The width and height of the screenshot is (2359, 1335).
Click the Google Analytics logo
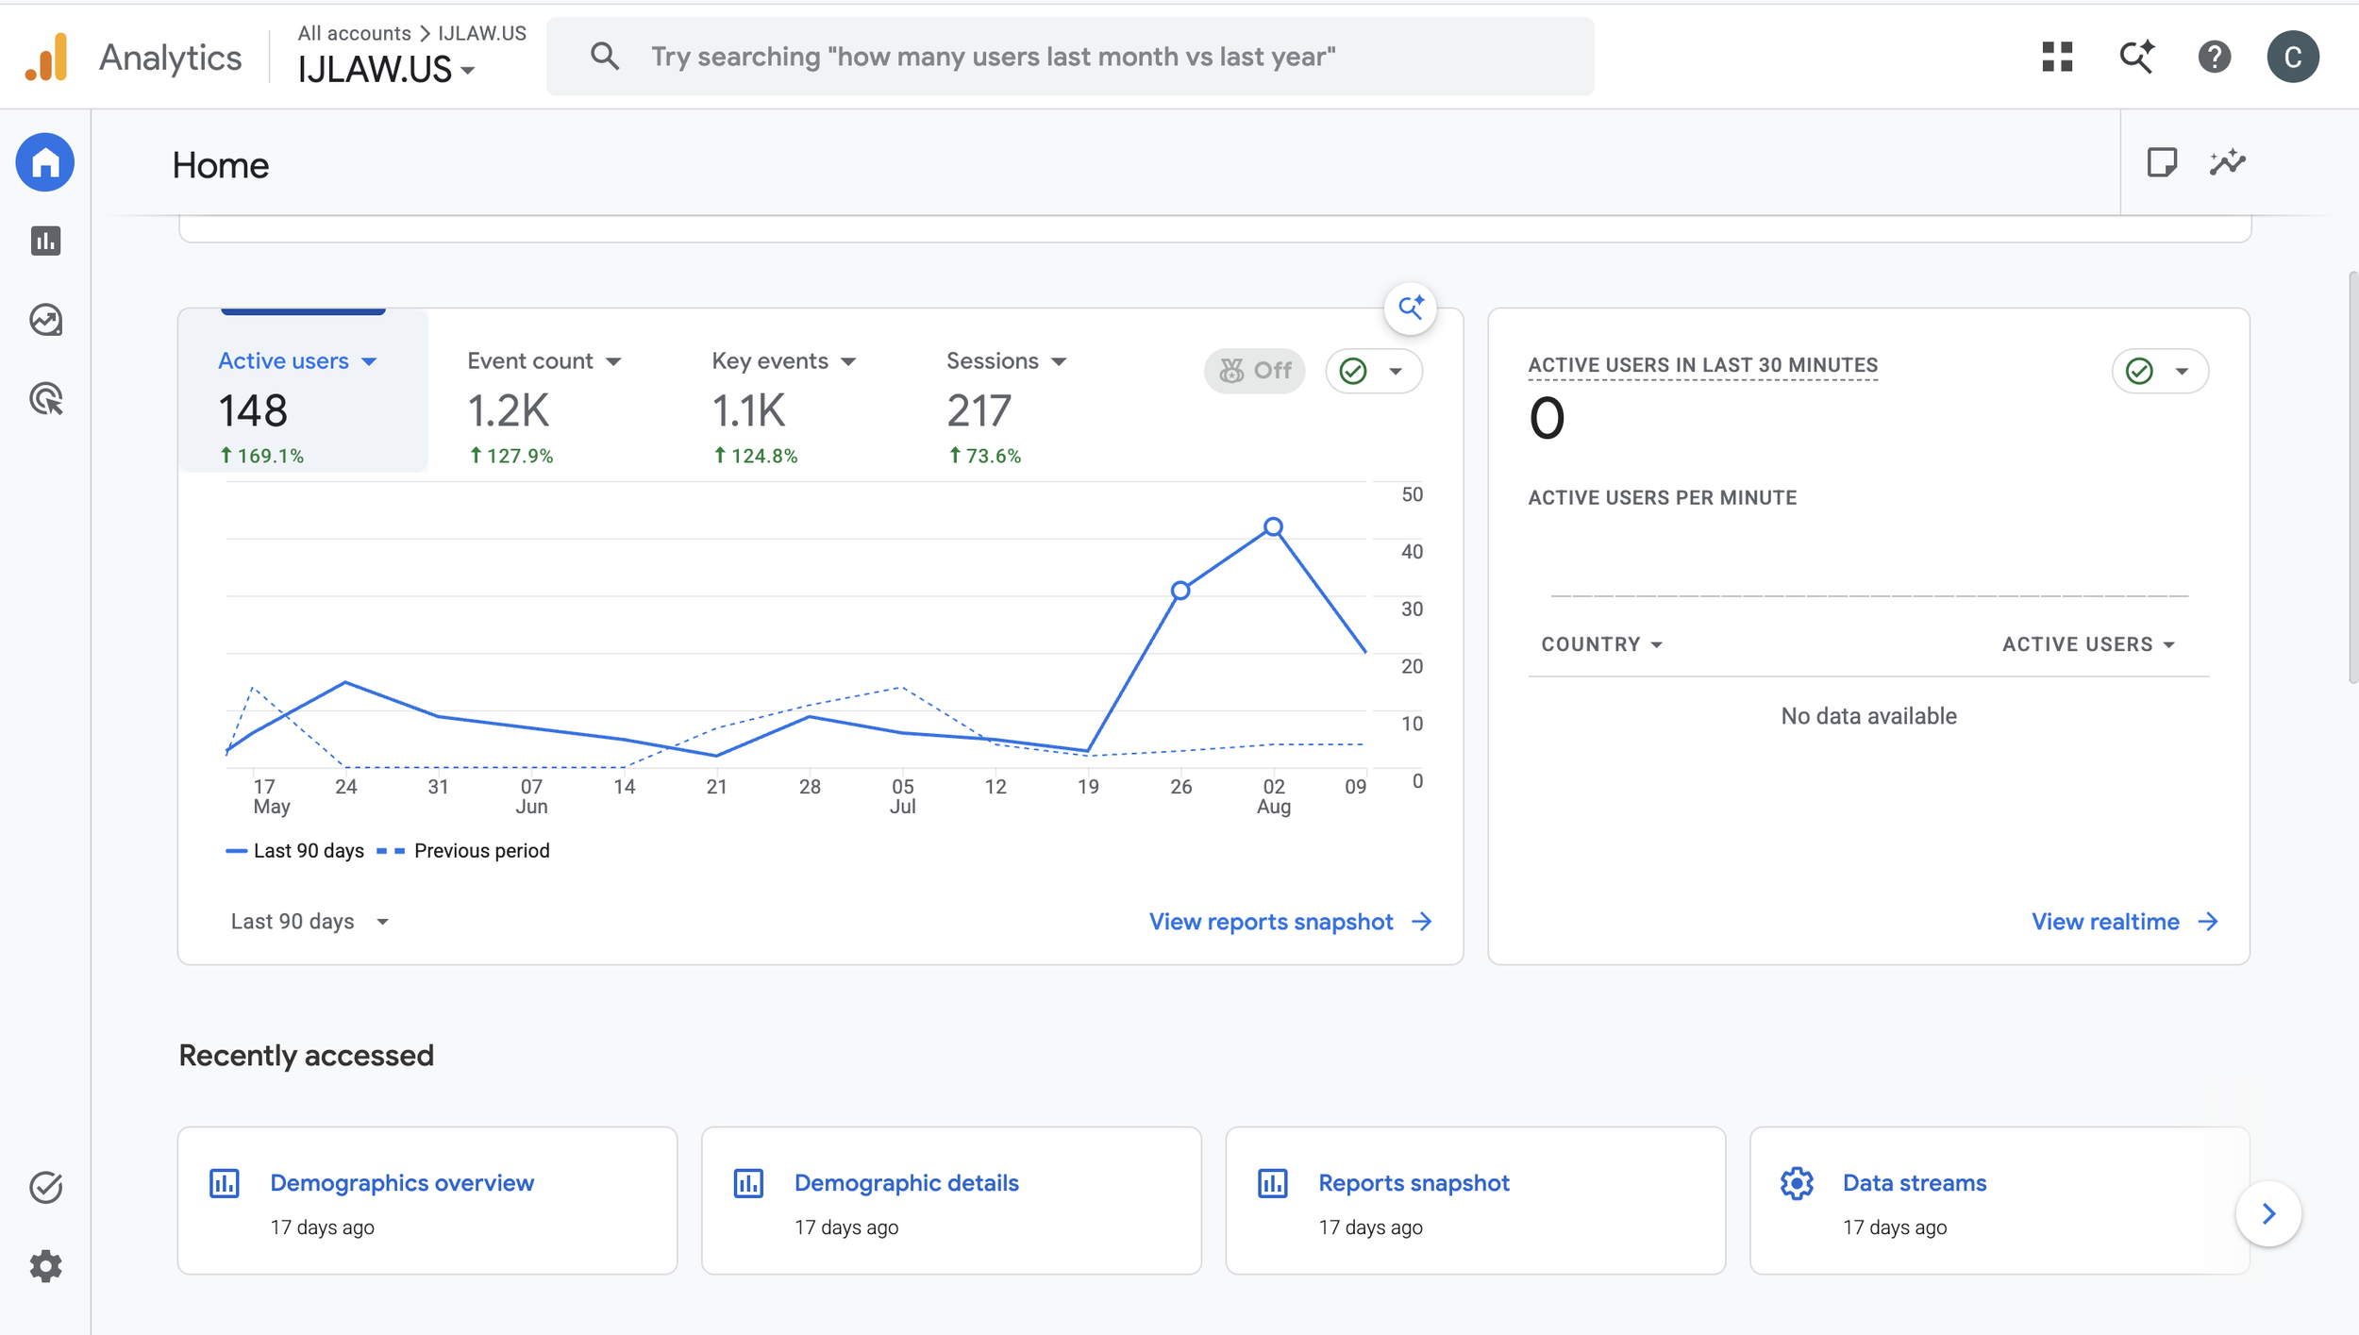[46, 57]
